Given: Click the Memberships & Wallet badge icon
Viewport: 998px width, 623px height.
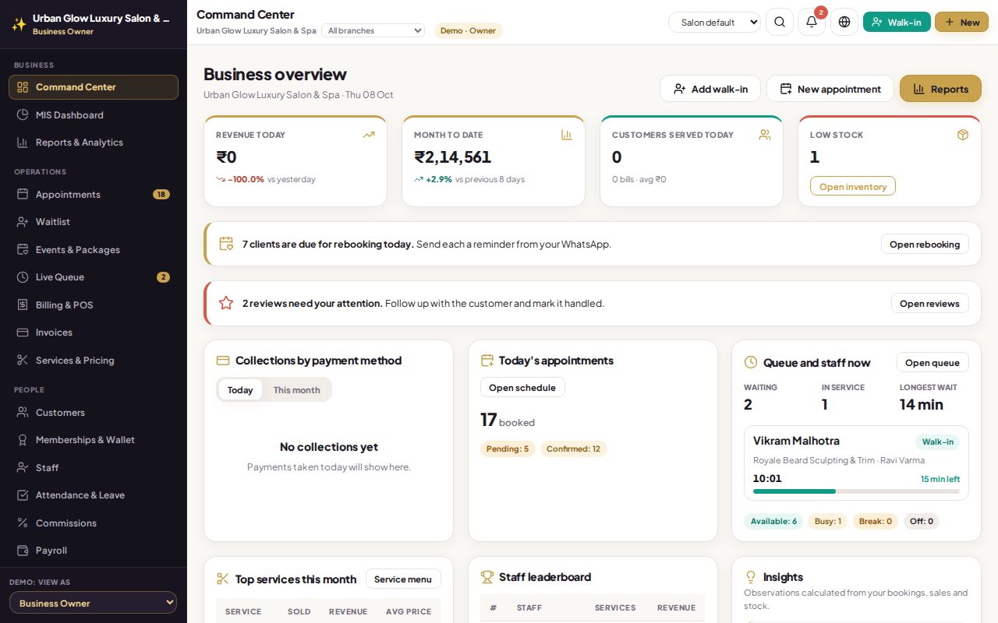Looking at the screenshot, I should coord(23,440).
